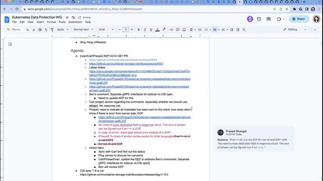Viewport: 323px width, 181px height.
Task: Decrease the font size with minus
Action: 119,30
